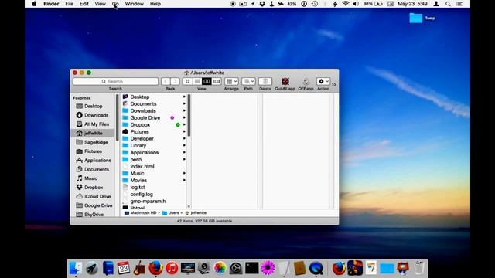495x278 pixels.
Task: Open QuickTime Player from the Dock
Action: 316,268
